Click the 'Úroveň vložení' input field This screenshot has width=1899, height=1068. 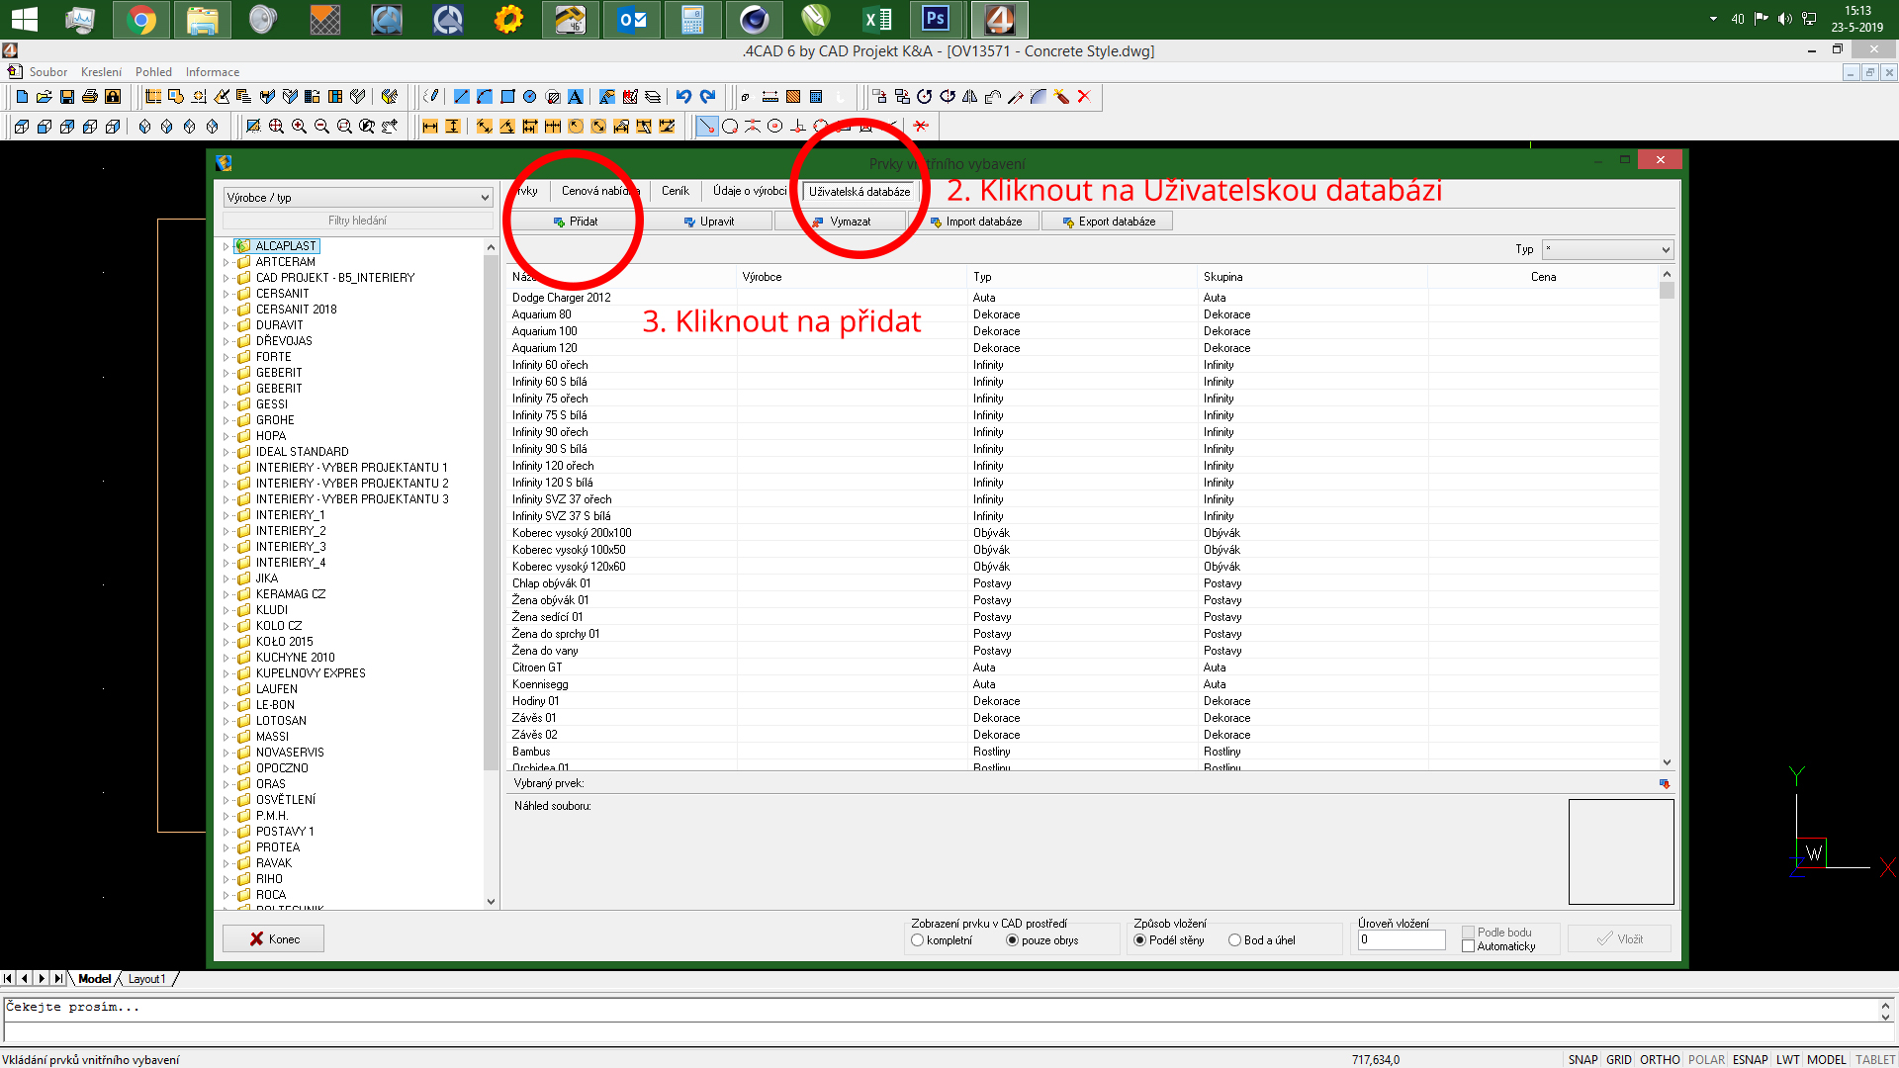coord(1401,940)
